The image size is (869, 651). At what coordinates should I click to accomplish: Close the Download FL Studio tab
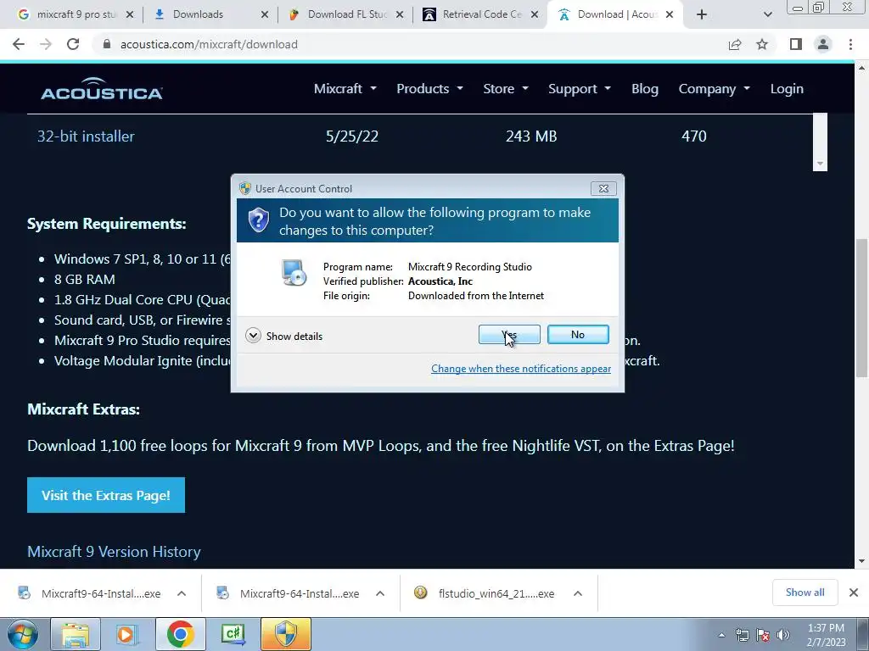click(x=400, y=15)
